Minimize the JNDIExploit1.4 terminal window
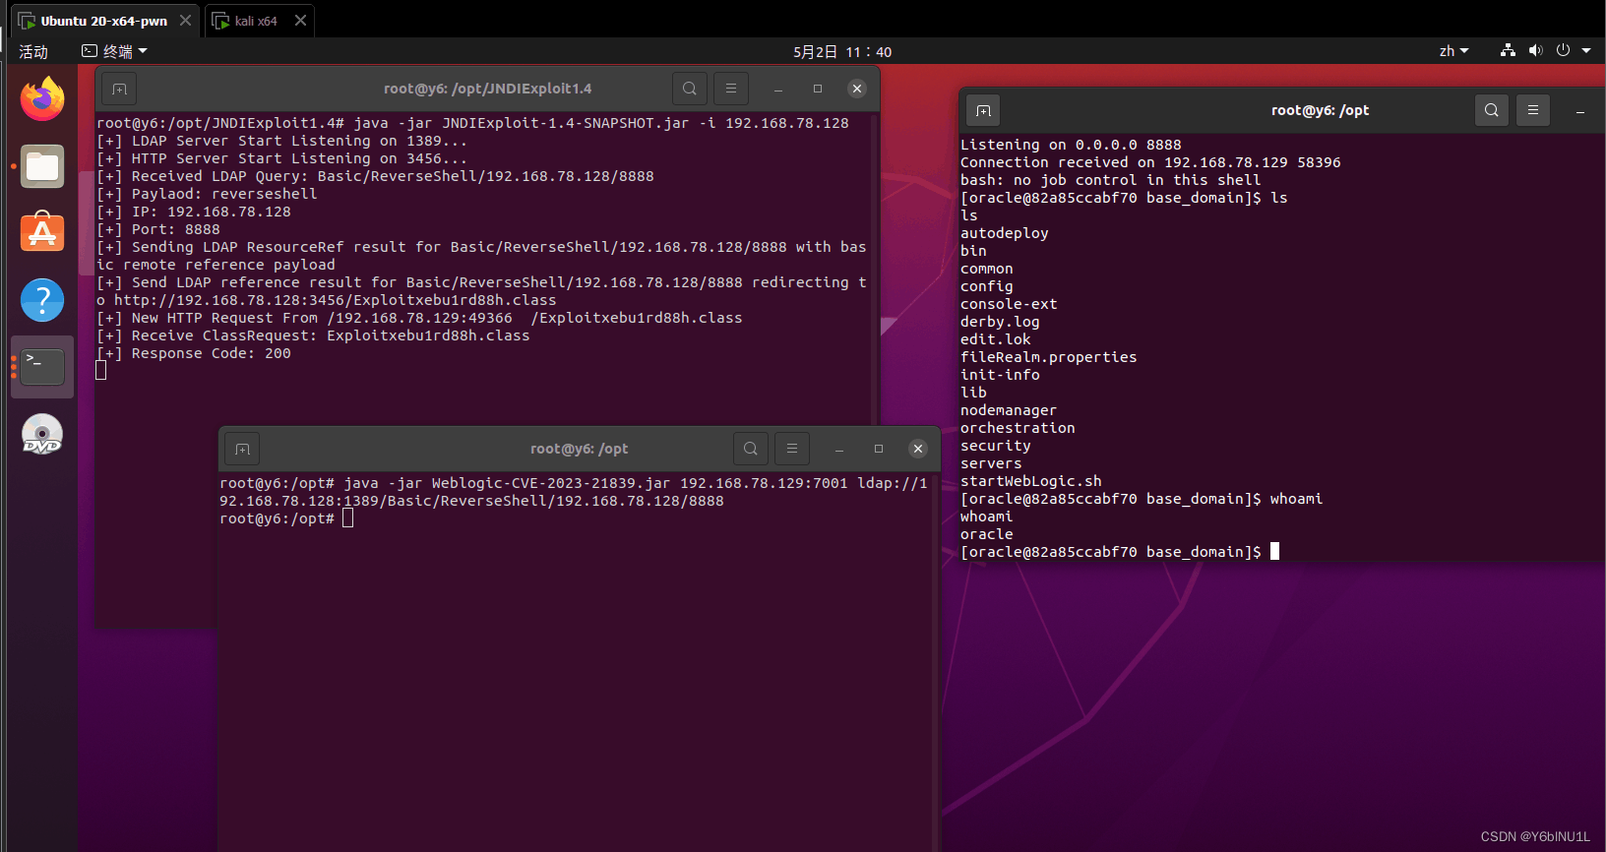 point(778,89)
